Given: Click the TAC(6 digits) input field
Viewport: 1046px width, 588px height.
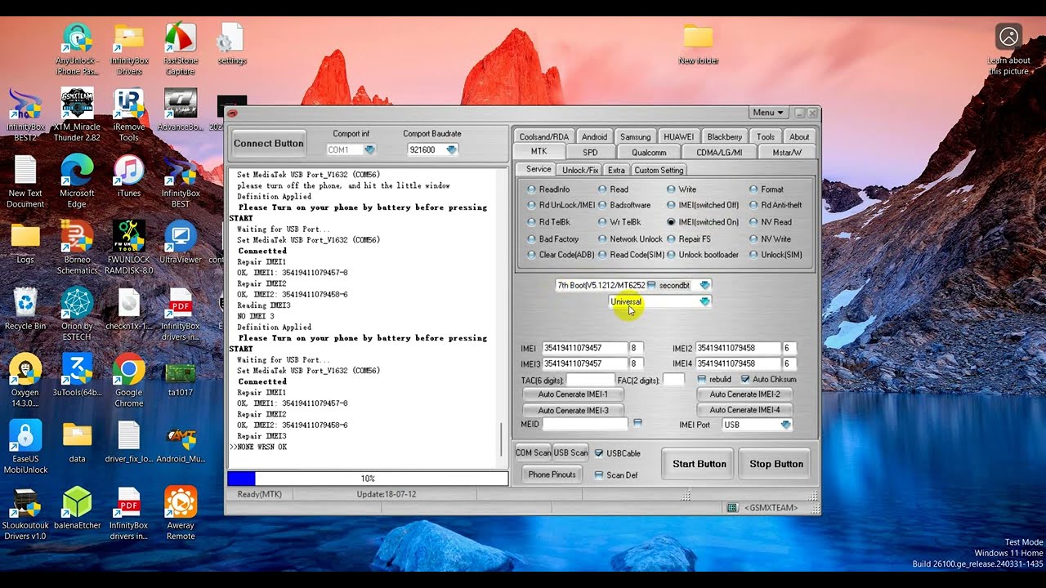Looking at the screenshot, I should [x=590, y=380].
